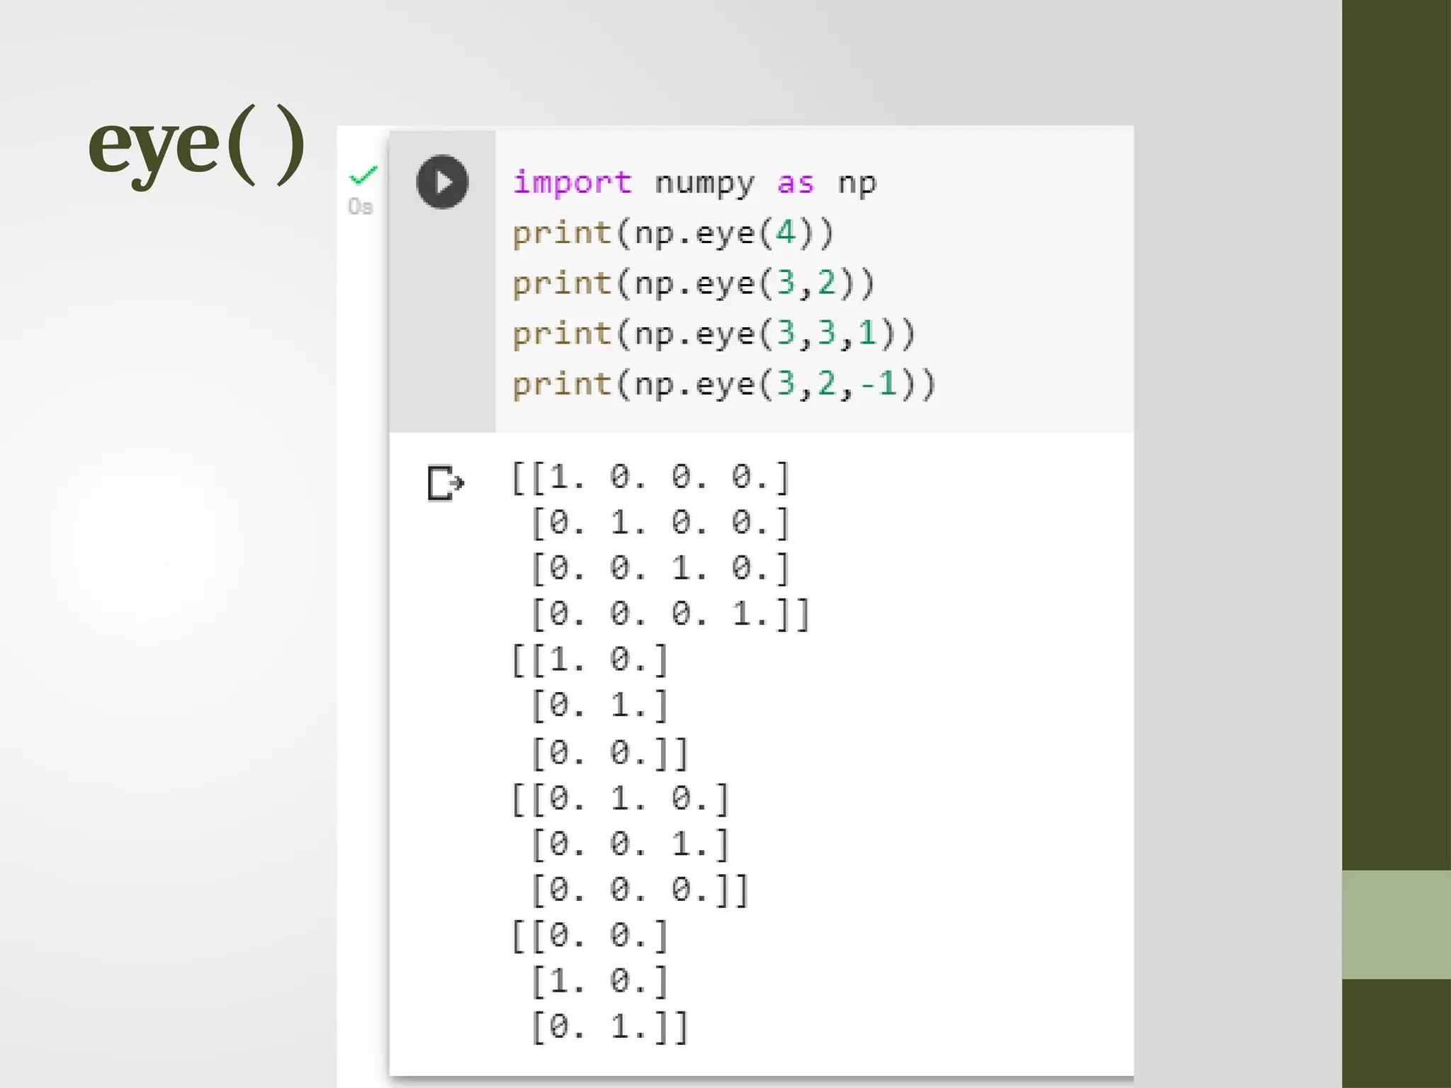The width and height of the screenshot is (1451, 1088).
Task: Click the light green block in right sidebar
Action: point(1396,924)
